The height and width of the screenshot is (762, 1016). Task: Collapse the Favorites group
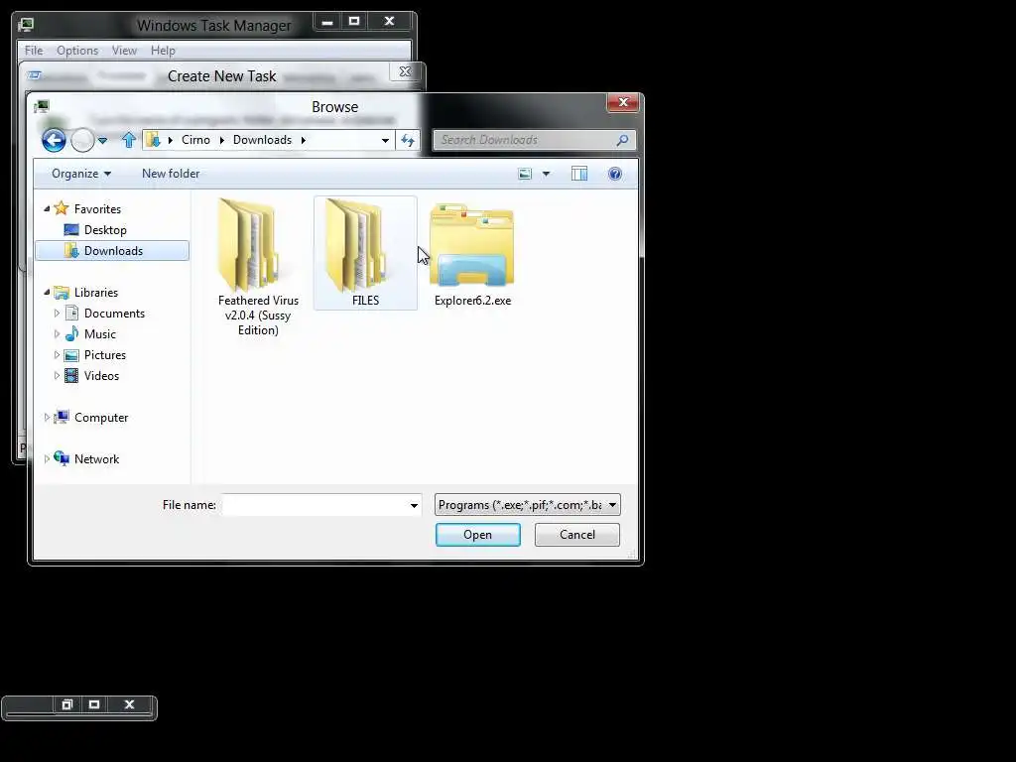click(x=47, y=208)
